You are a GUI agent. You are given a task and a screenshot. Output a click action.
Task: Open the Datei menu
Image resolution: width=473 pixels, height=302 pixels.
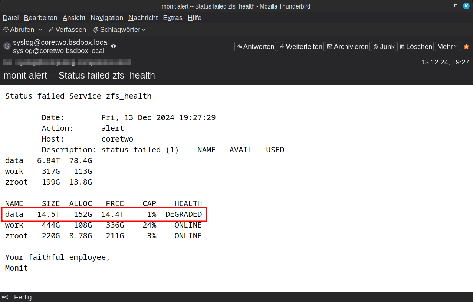point(11,18)
